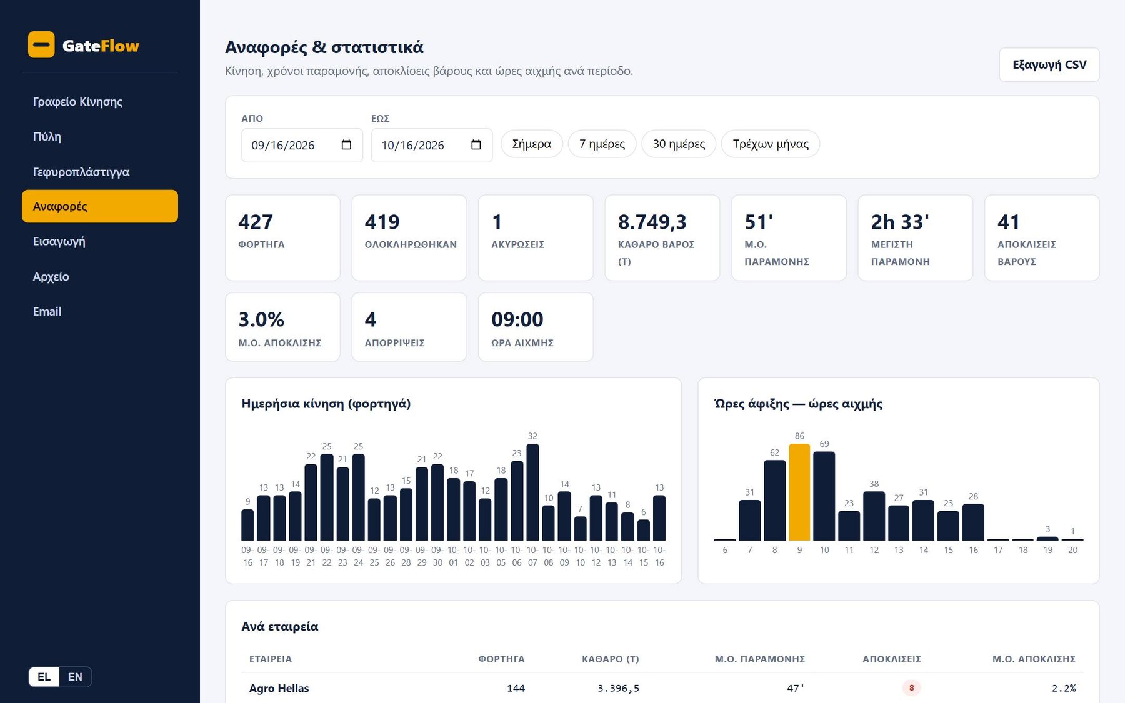Click the daily bar for 10-16
The image size is (1125, 703).
point(659,518)
